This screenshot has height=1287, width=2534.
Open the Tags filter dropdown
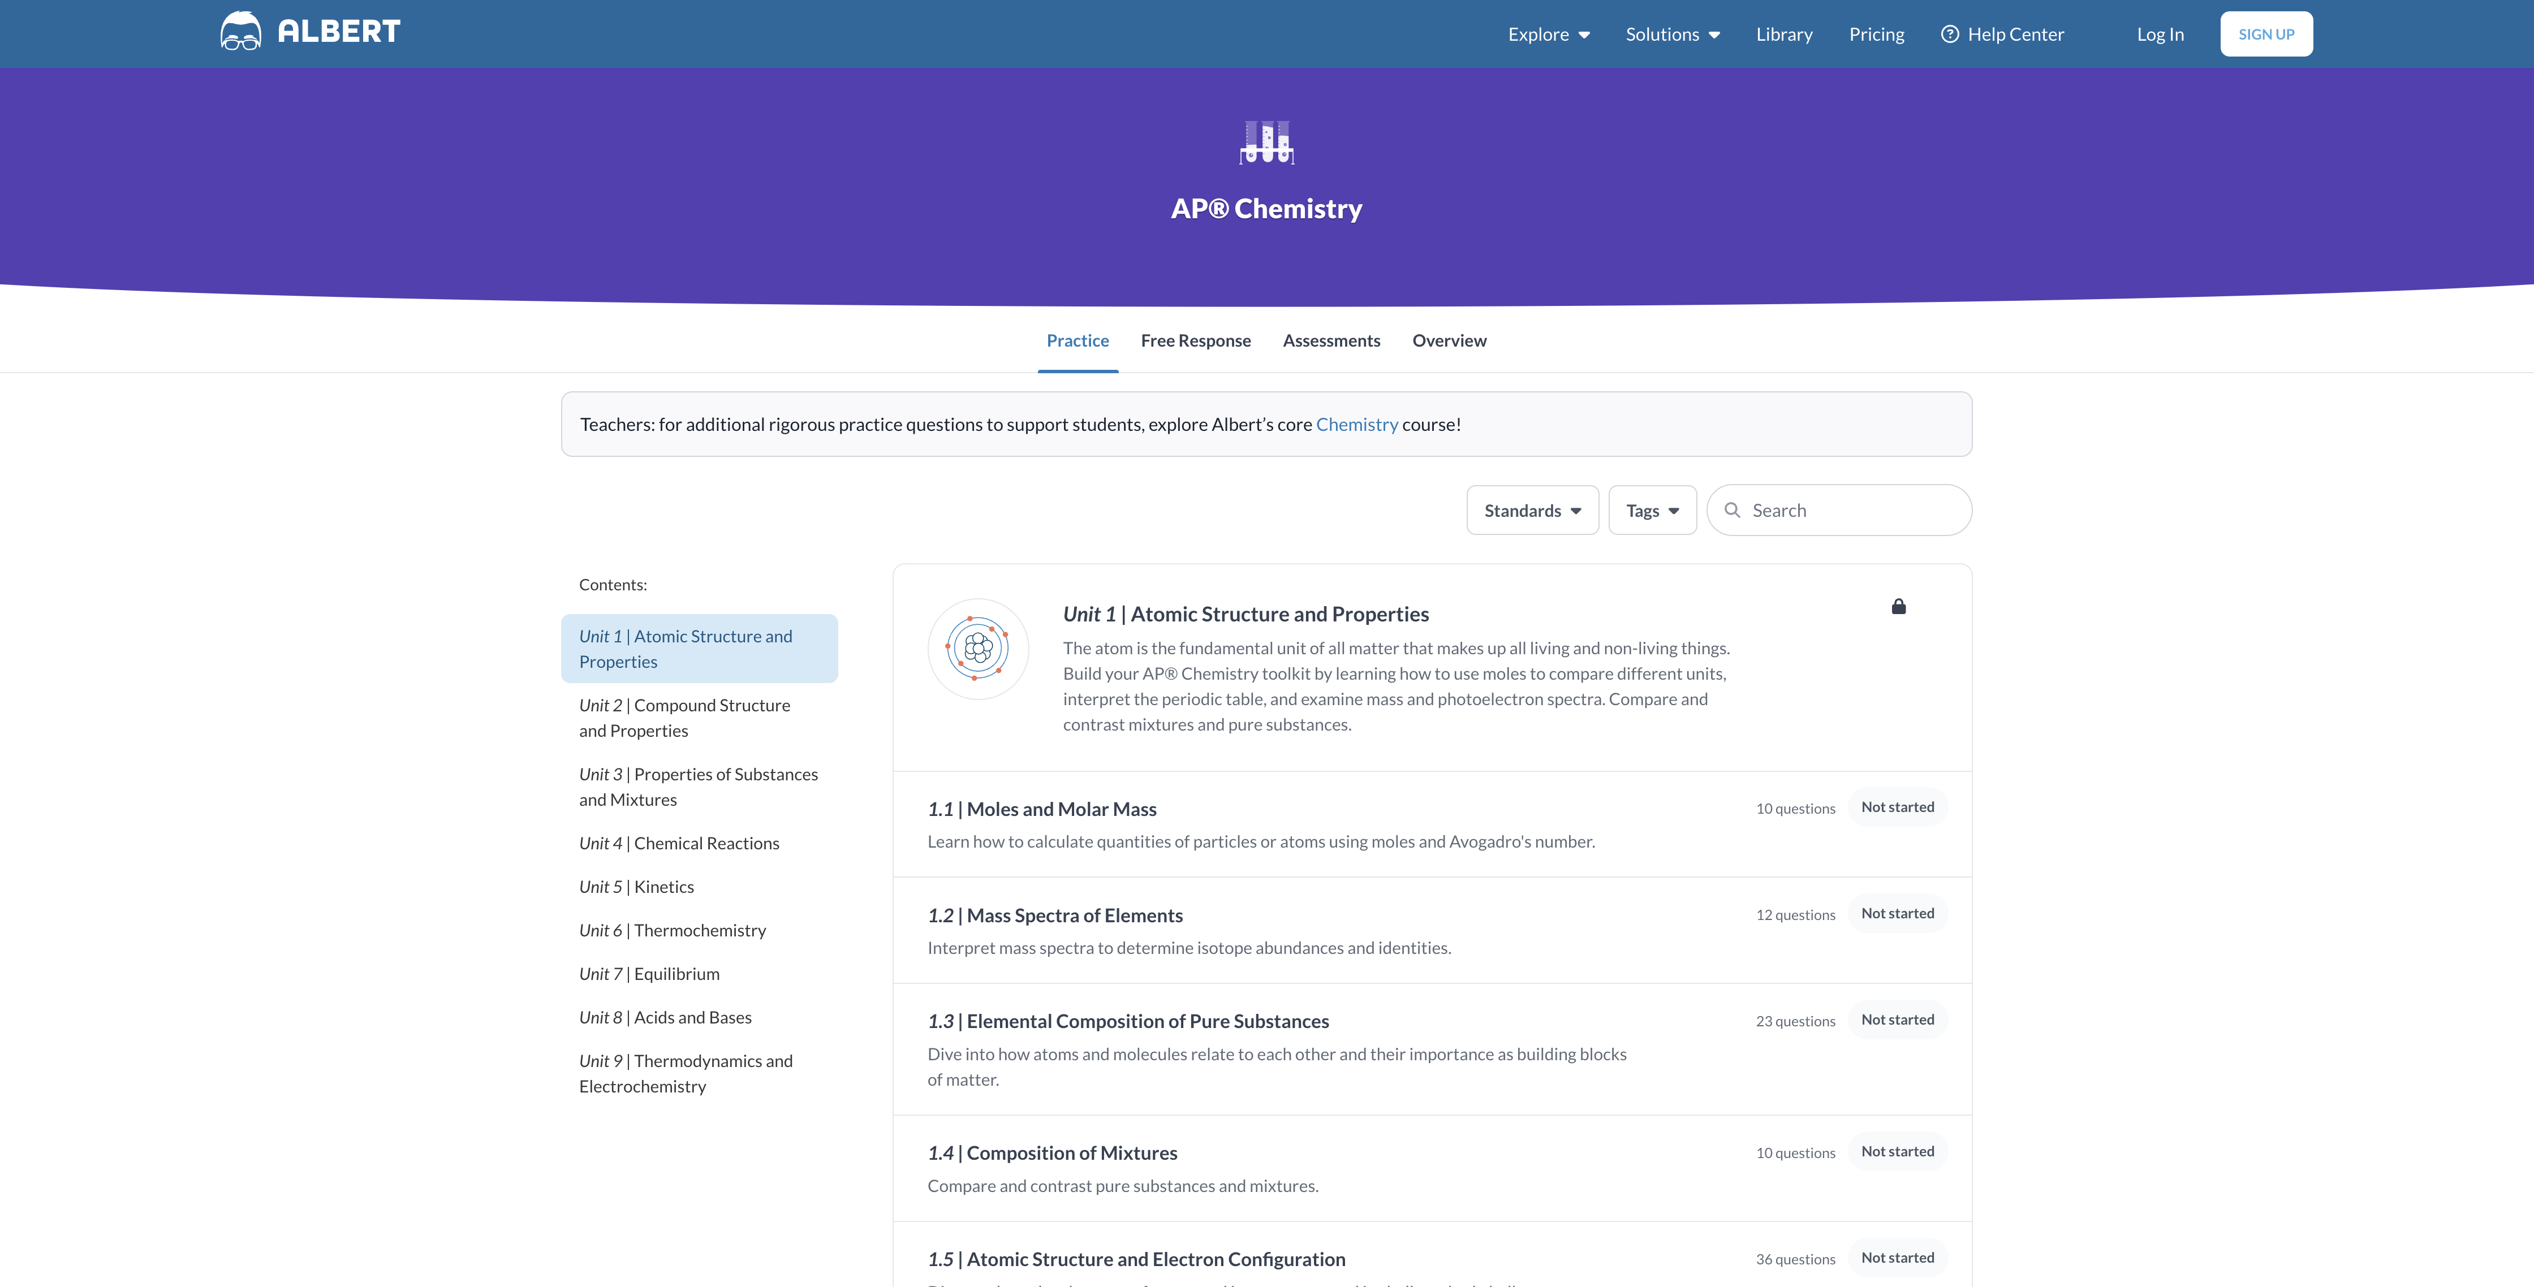(x=1652, y=510)
